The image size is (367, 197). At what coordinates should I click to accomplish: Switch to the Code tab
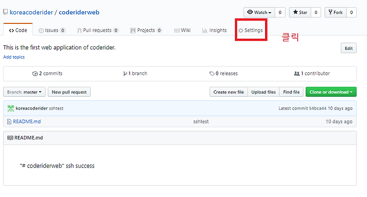(x=18, y=31)
